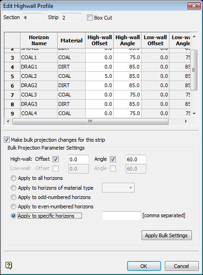Click the Apply Bulk Settings button

tap(166, 235)
